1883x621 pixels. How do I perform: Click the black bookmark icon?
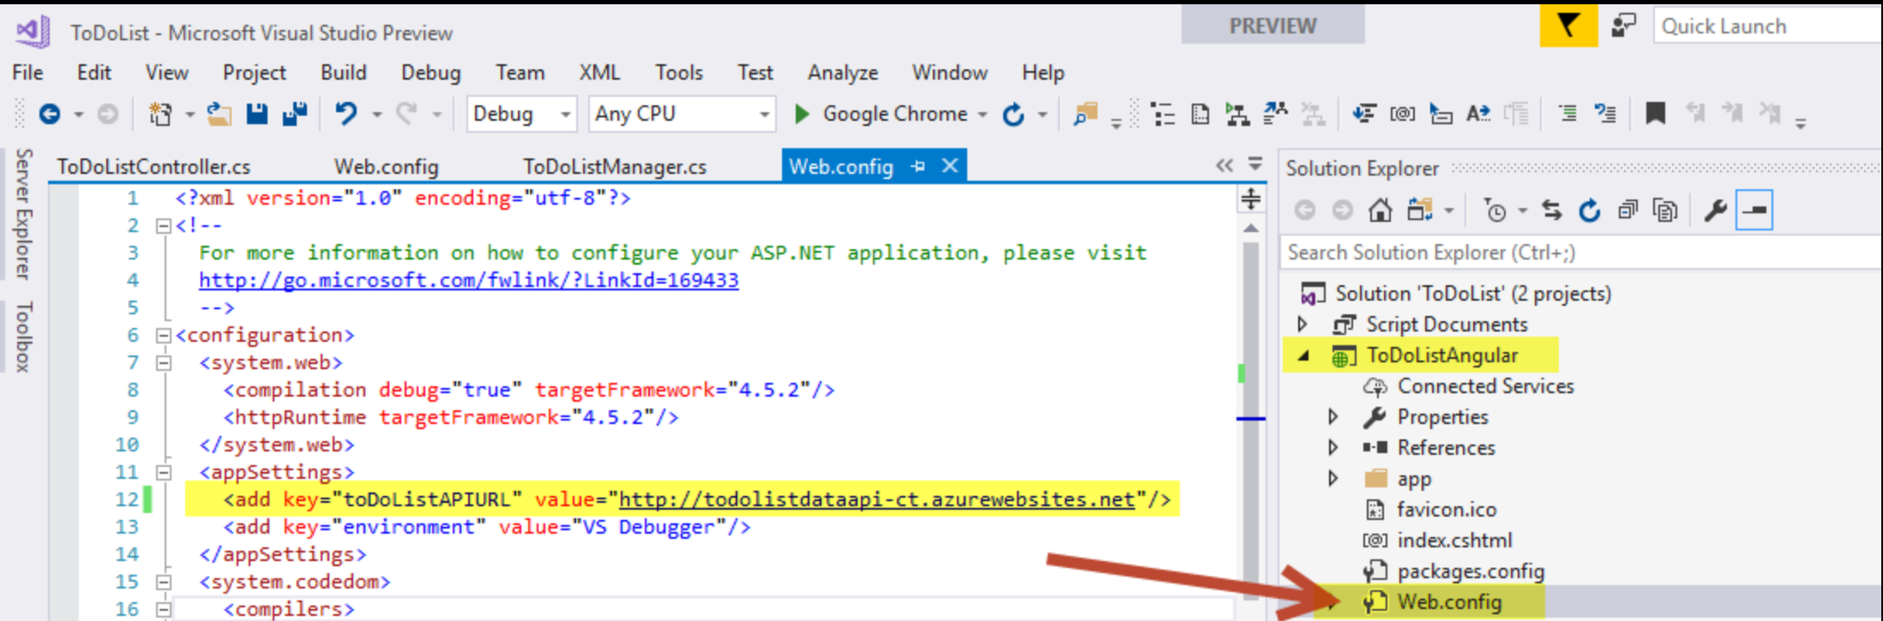point(1655,113)
